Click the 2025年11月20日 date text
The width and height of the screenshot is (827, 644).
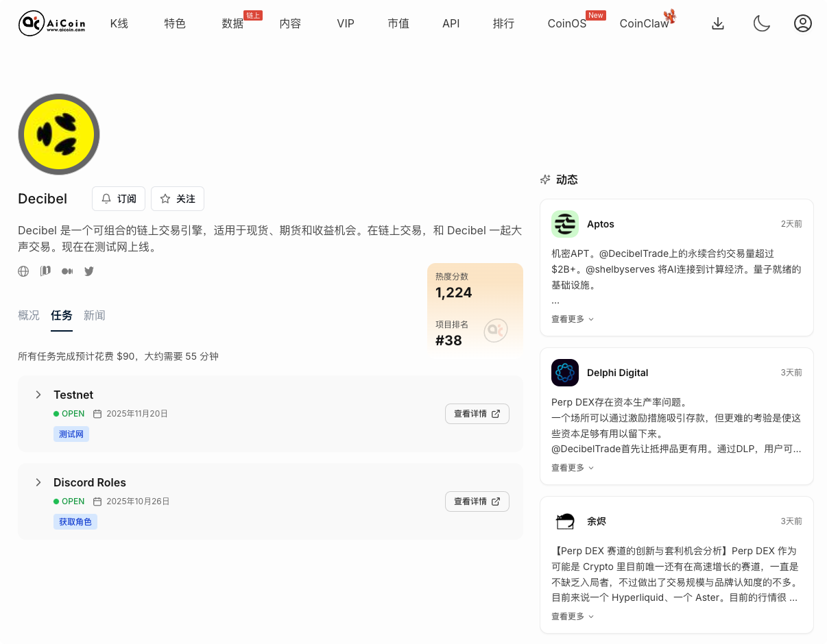click(137, 414)
